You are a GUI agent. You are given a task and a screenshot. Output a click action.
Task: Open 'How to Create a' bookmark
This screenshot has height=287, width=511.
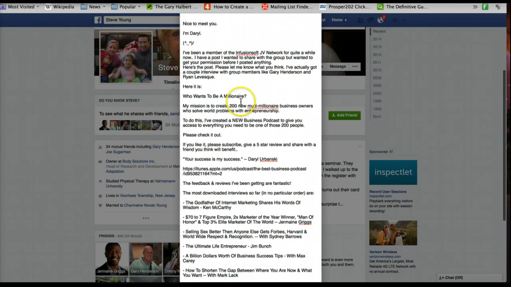coord(229,7)
